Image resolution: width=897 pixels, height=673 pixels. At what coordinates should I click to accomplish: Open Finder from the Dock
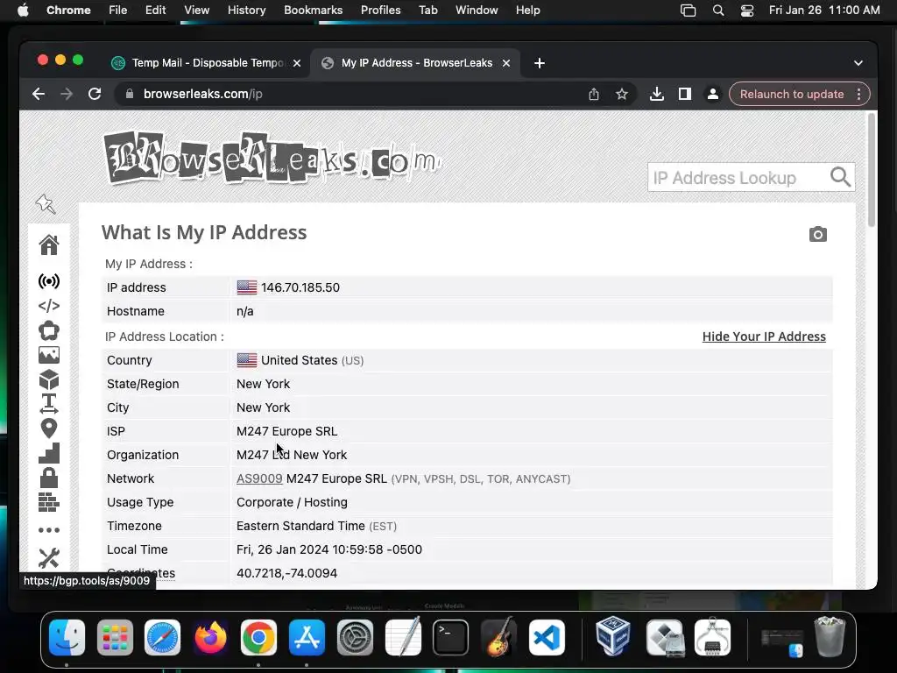[x=67, y=637]
